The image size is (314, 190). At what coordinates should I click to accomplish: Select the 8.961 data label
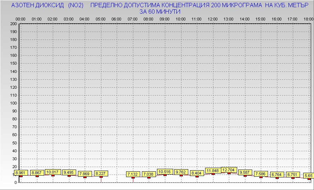[21, 173]
